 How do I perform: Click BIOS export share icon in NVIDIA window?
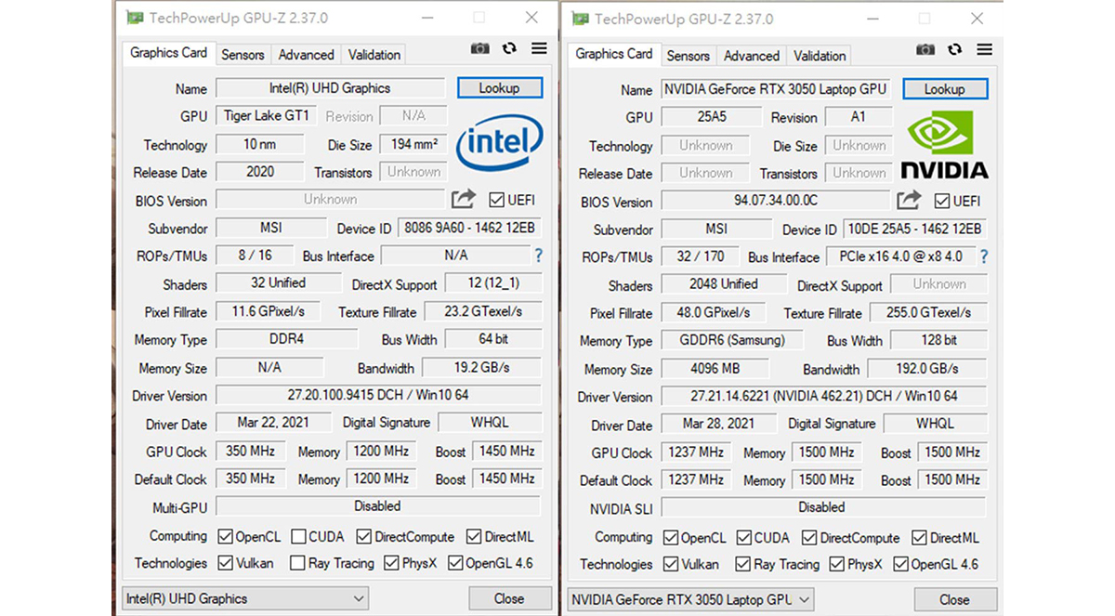[x=910, y=200]
